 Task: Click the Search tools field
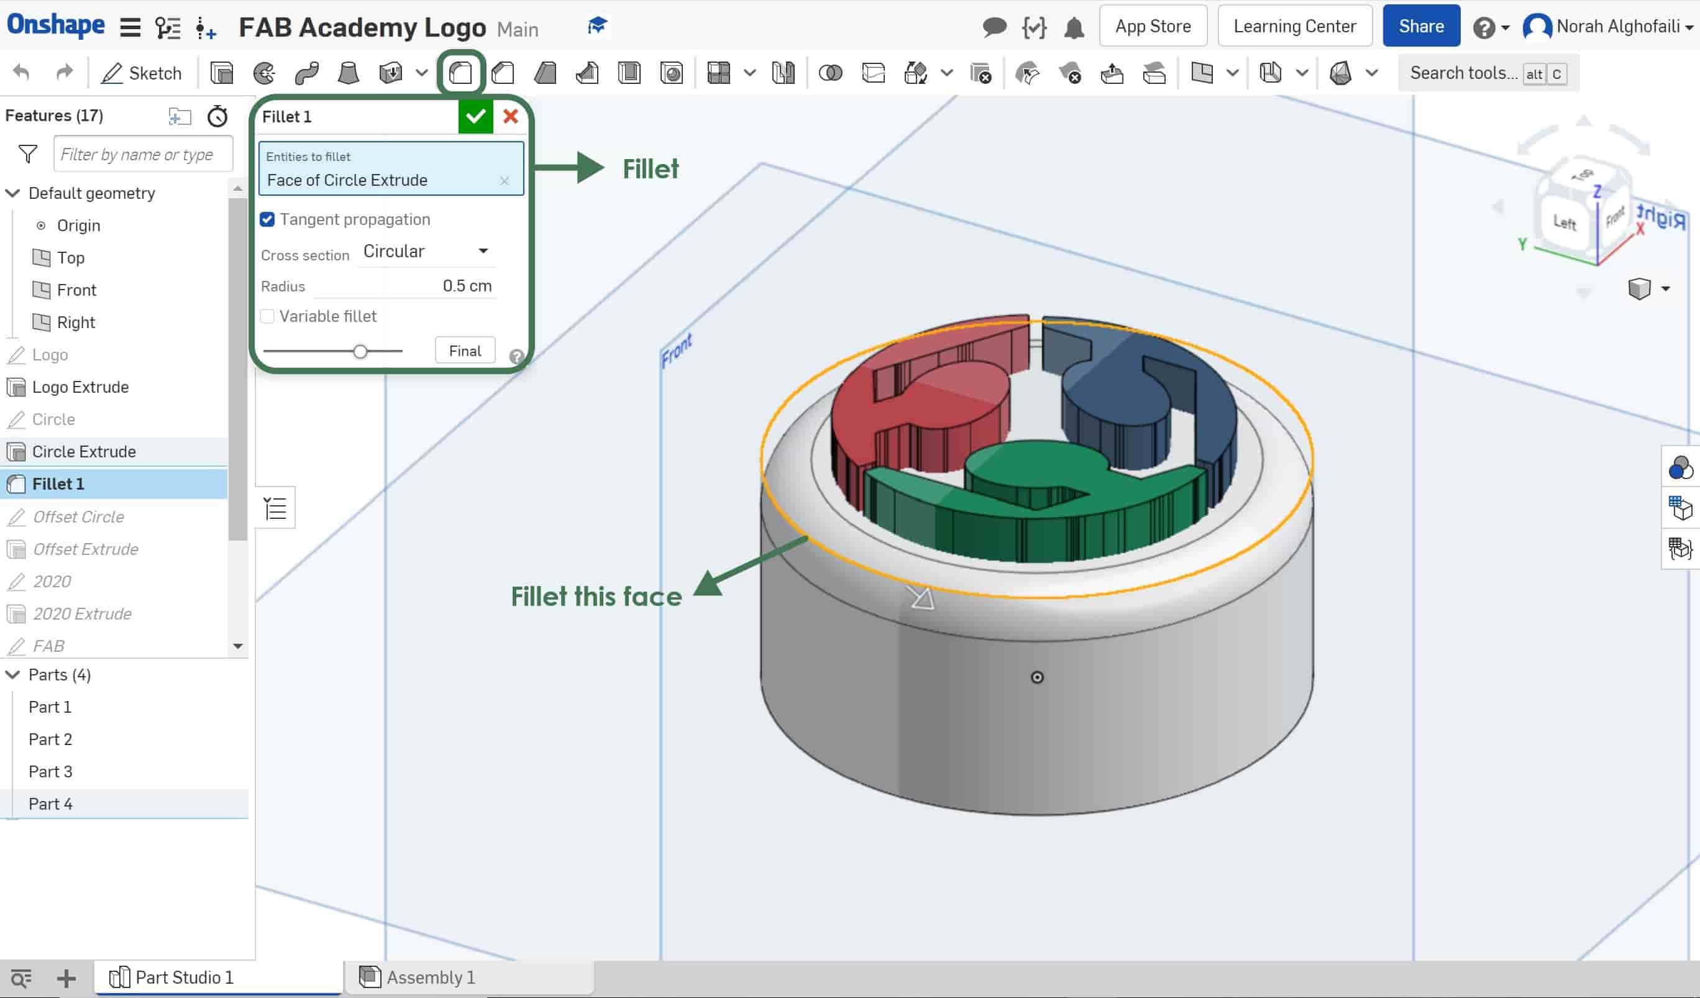click(x=1488, y=73)
